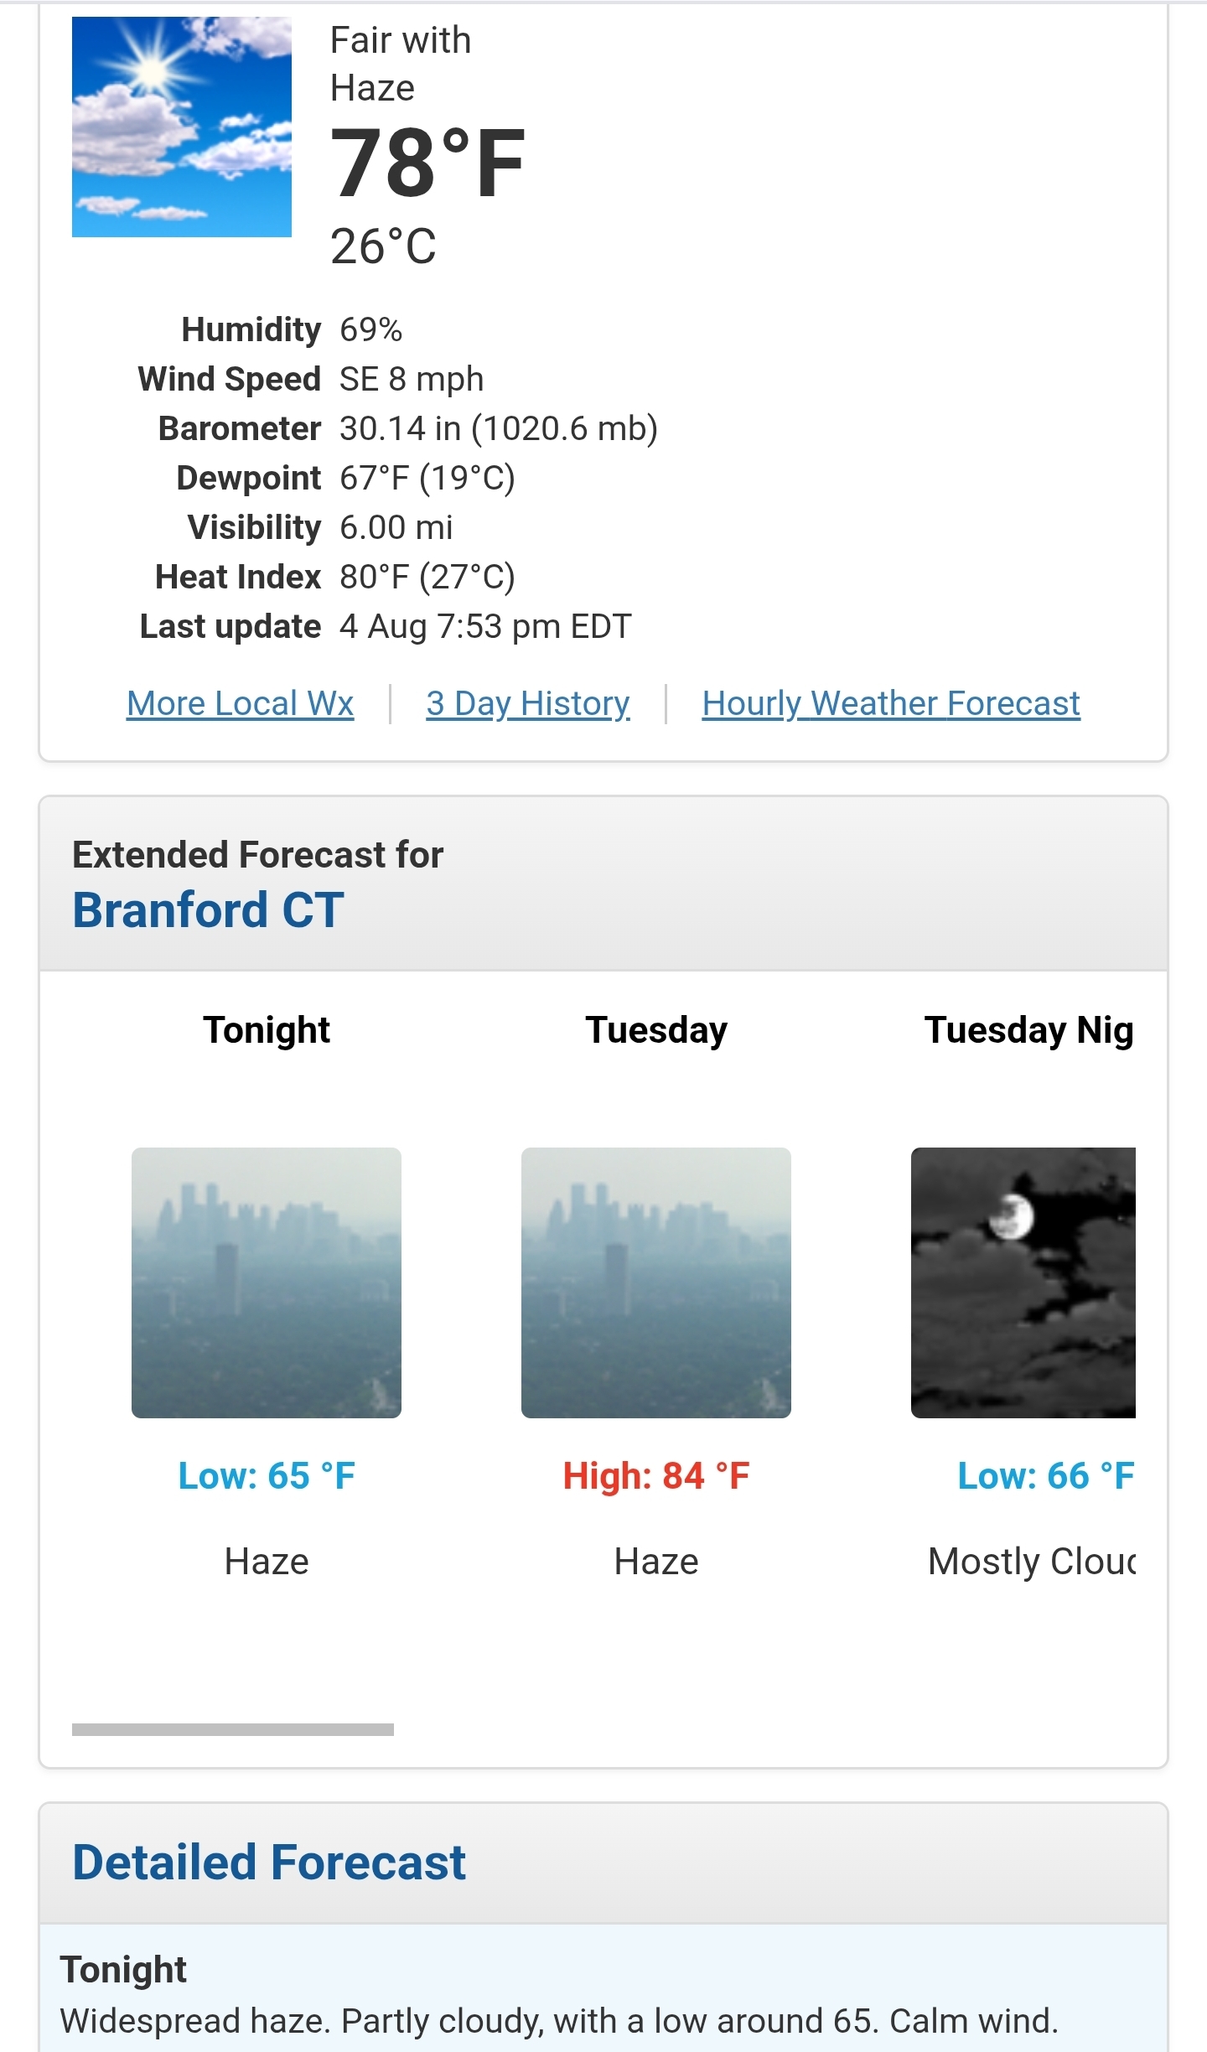Image resolution: width=1207 pixels, height=2052 pixels.
Task: Open the More Local Wx link
Action: tap(241, 703)
